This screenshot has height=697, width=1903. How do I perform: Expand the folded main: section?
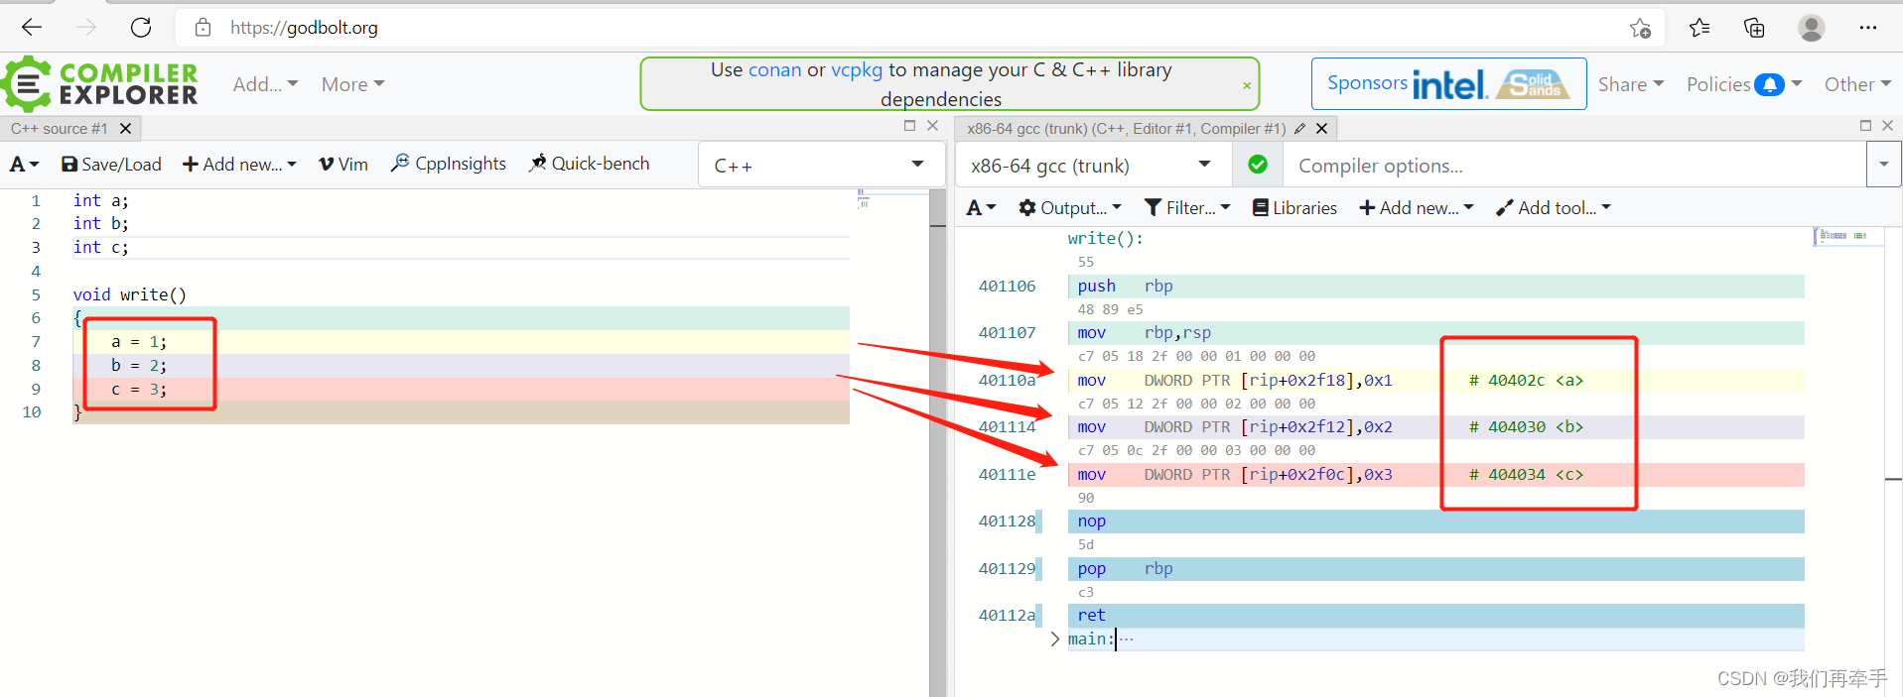pos(1054,639)
